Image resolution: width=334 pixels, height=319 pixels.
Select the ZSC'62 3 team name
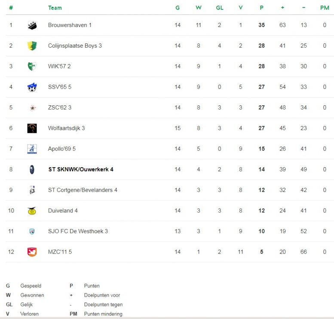click(x=60, y=107)
